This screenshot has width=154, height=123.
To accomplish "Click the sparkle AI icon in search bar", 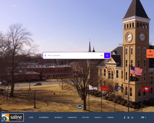I will click(45, 56).
